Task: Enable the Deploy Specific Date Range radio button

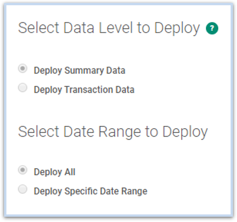Action: [x=23, y=189]
